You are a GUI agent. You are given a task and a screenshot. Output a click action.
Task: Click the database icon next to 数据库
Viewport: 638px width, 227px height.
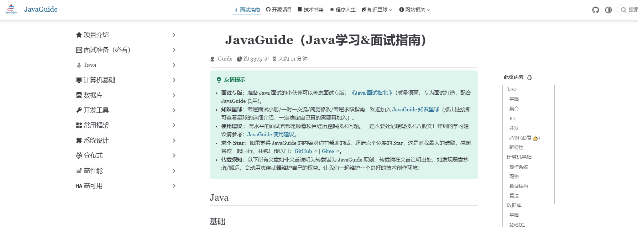point(79,95)
